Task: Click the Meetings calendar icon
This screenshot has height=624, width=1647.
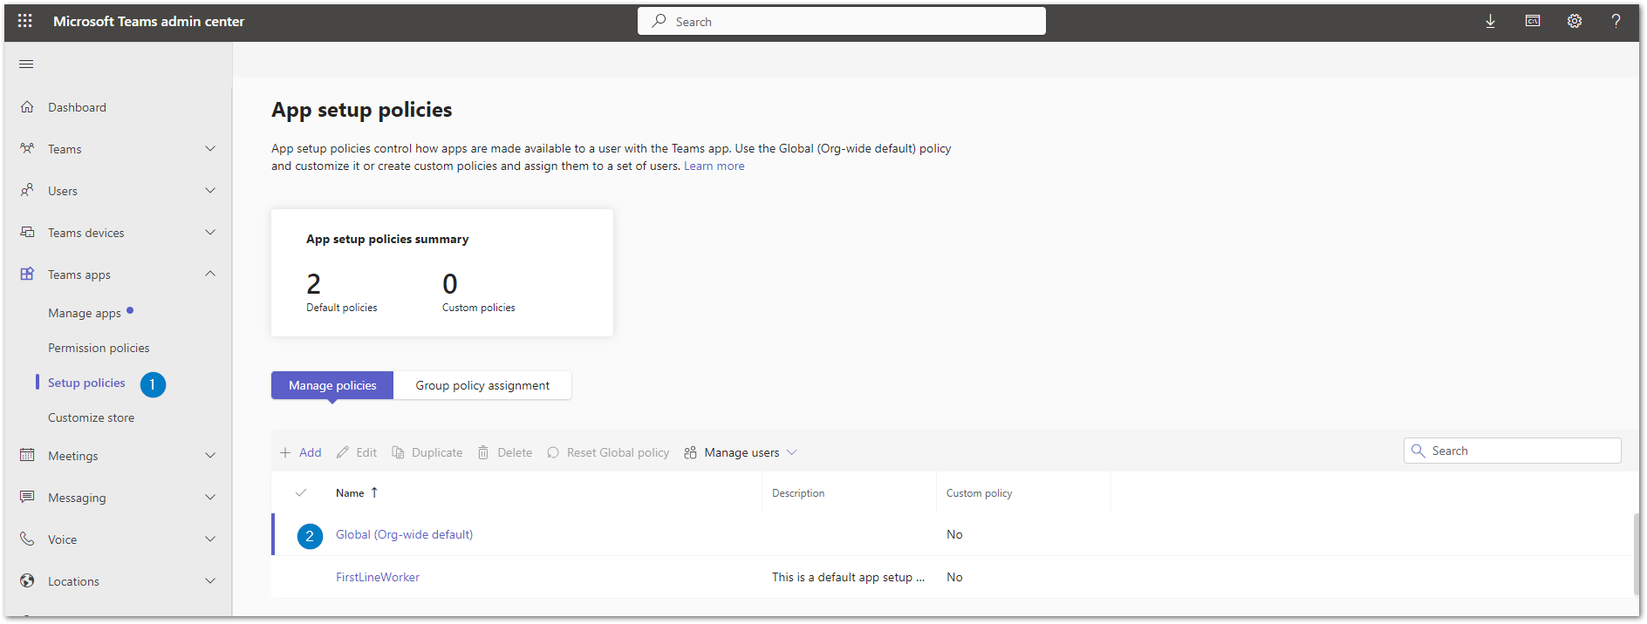Action: [27, 456]
